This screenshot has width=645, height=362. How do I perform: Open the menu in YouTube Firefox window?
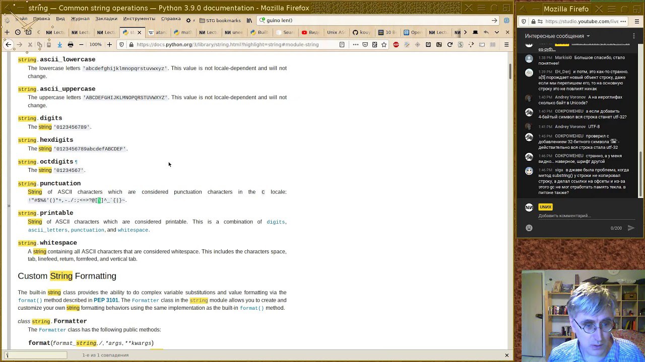click(x=637, y=22)
